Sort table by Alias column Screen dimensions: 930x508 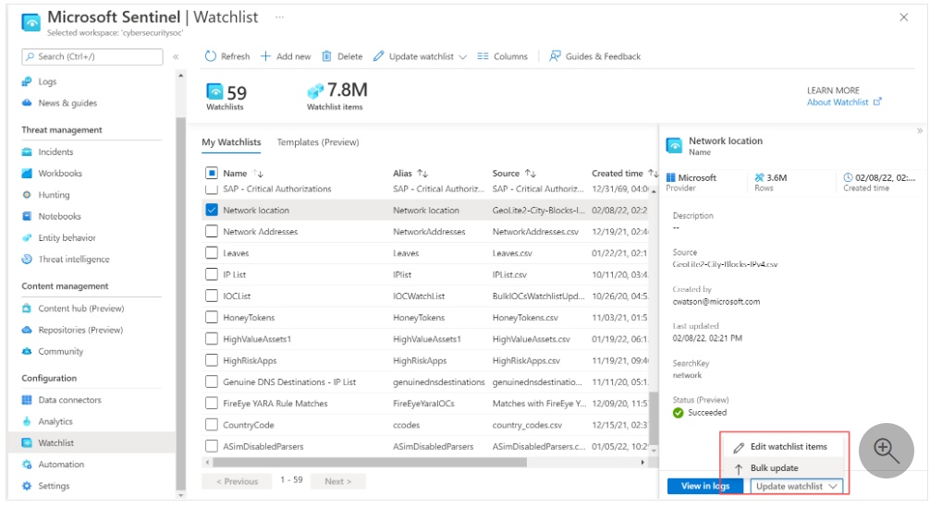[410, 173]
